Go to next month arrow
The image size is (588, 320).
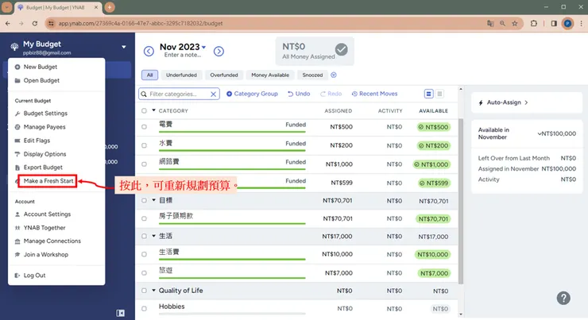[x=219, y=51]
